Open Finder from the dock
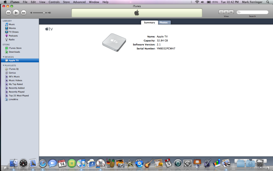This screenshot has width=273, height=171. (14, 163)
